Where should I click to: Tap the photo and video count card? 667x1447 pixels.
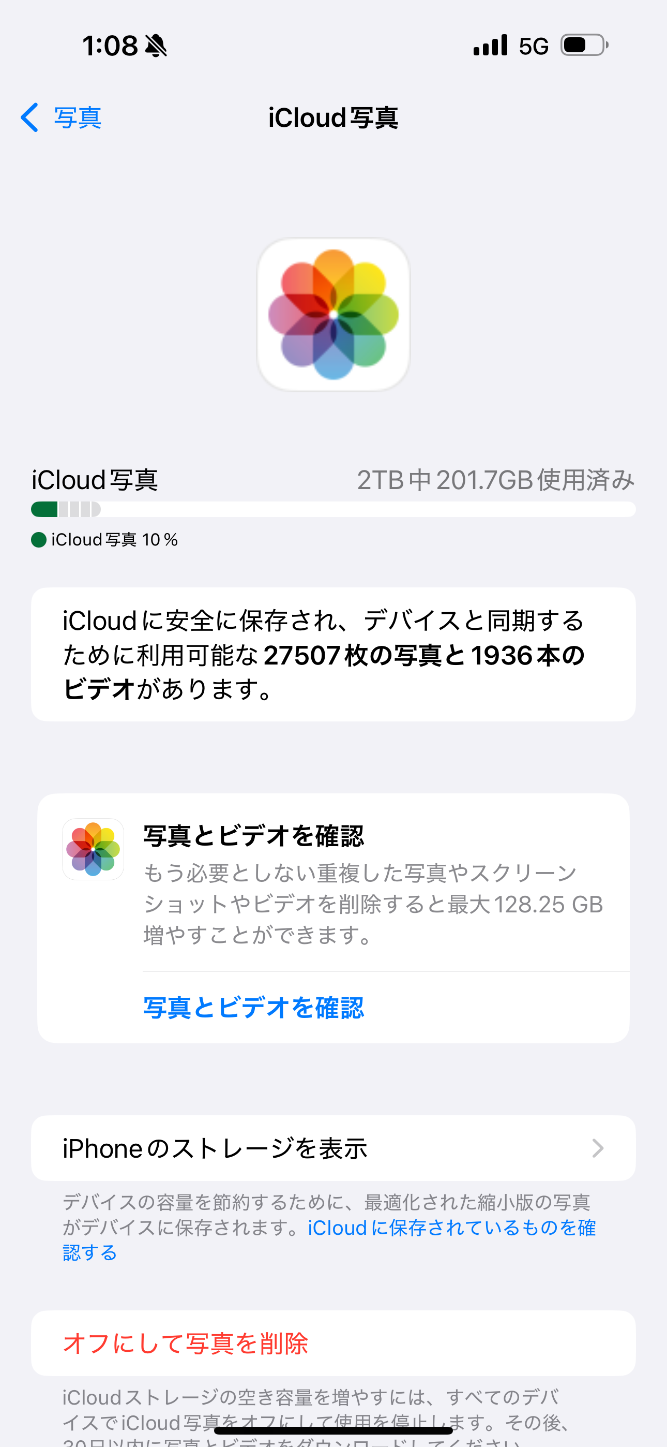(333, 654)
